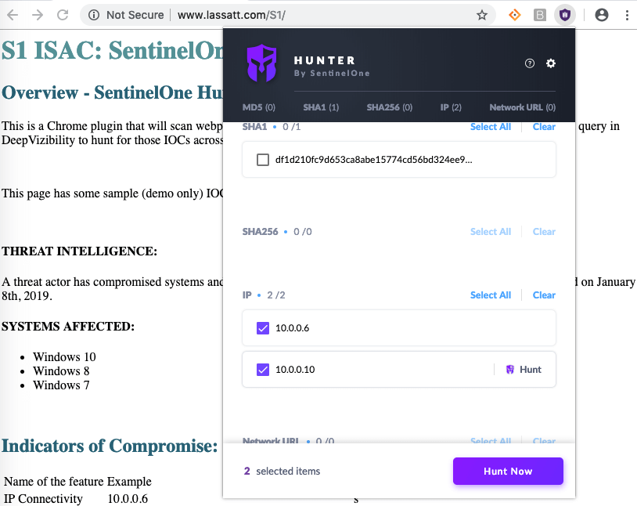Open the Chrome profile avatar
637x506 pixels.
[601, 15]
